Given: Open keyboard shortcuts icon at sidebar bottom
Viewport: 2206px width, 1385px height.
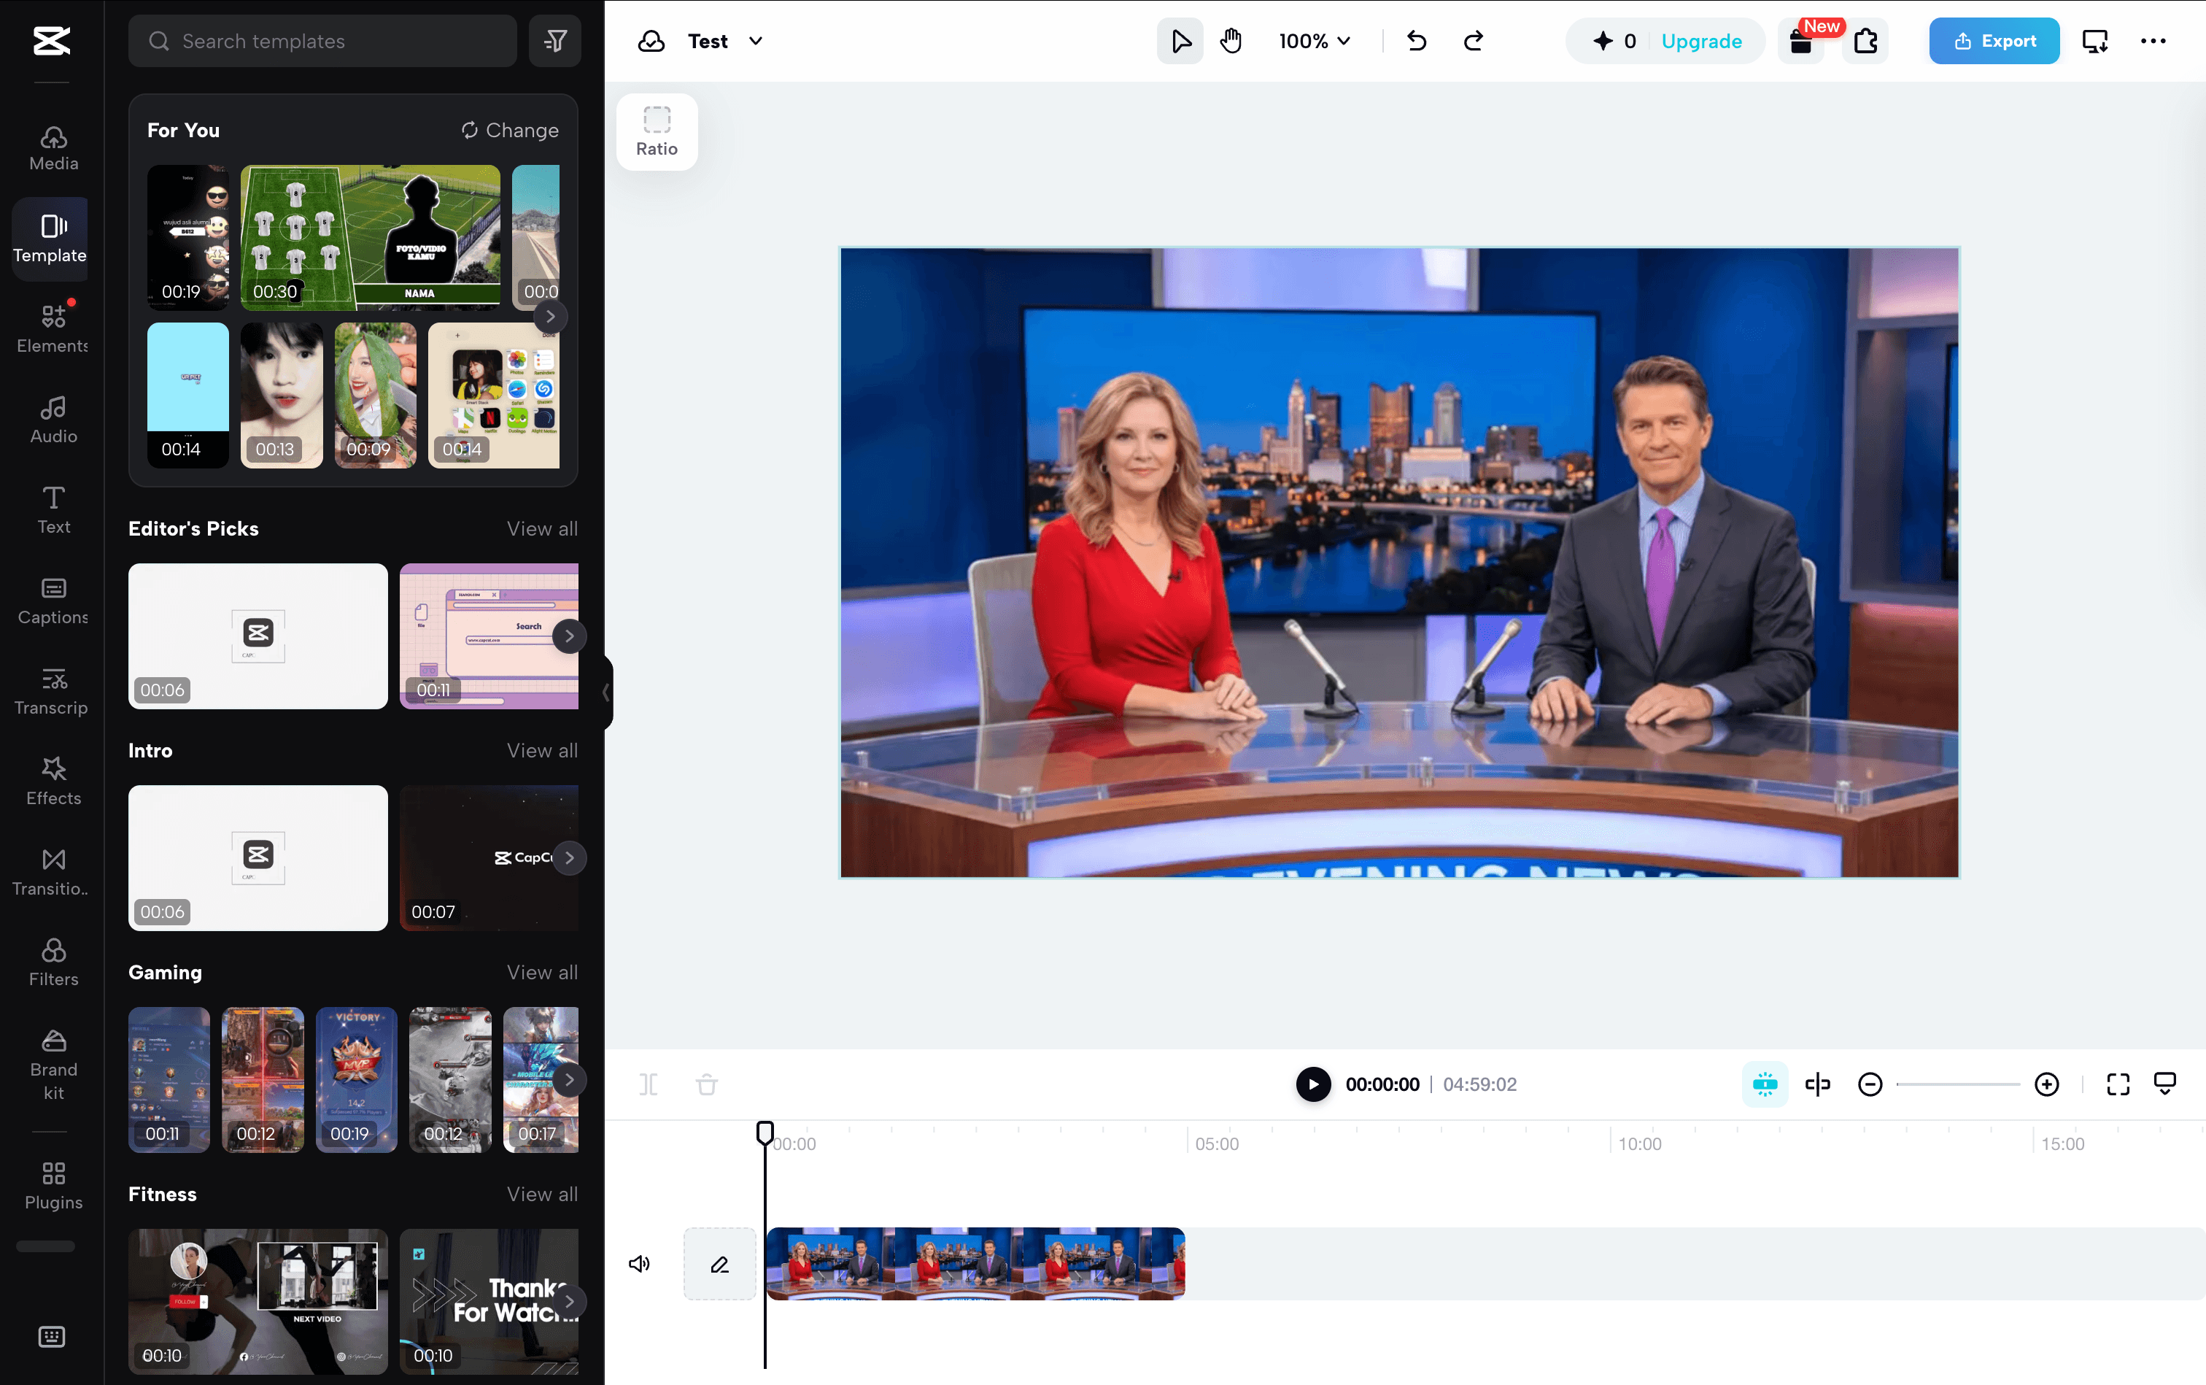Looking at the screenshot, I should 53,1336.
